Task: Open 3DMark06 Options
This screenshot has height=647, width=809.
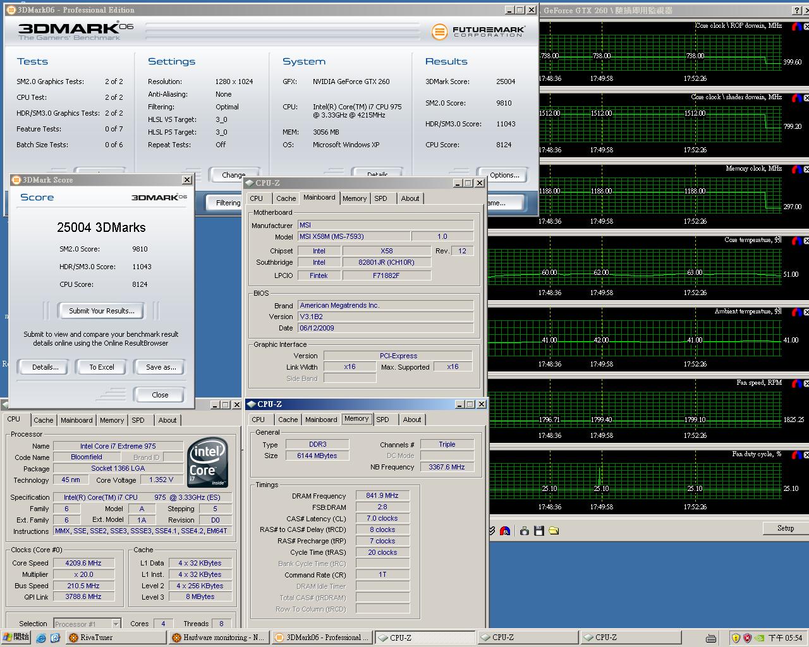Action: [x=504, y=175]
